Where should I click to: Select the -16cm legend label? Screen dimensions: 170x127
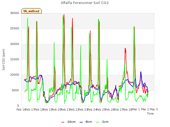[71, 122]
